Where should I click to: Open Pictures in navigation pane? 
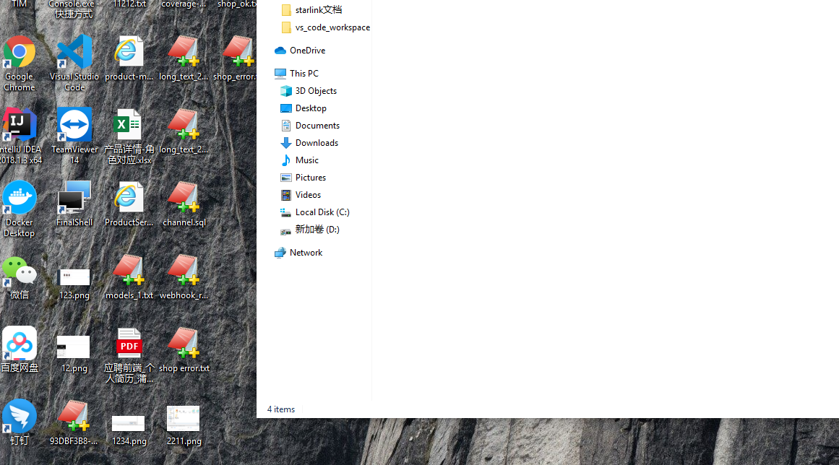pyautogui.click(x=304, y=178)
